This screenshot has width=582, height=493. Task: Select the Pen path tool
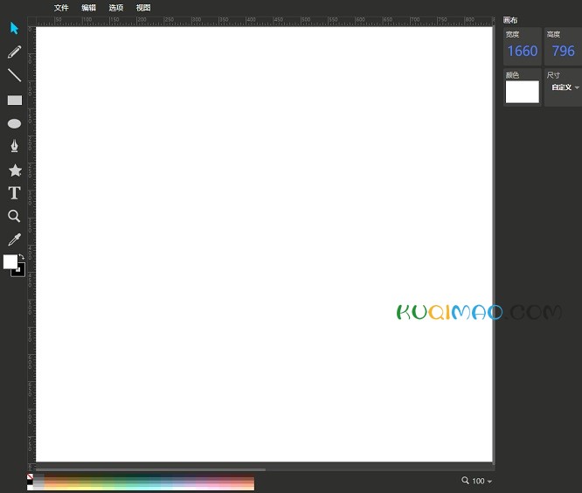[x=15, y=146]
